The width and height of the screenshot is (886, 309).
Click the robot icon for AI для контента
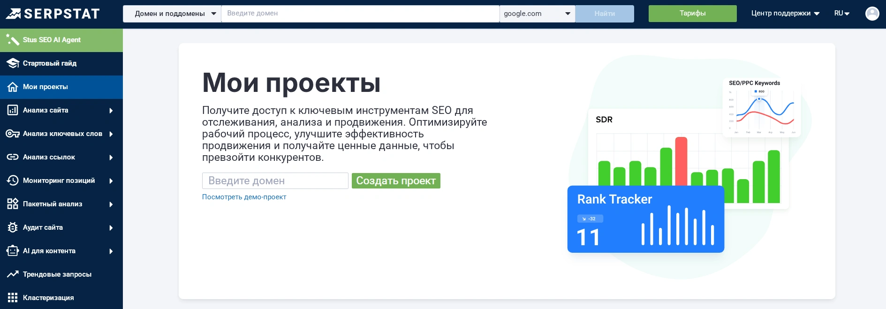[13, 251]
